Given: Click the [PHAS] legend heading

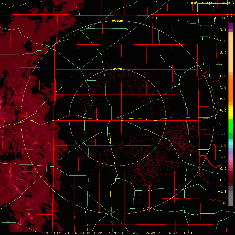Looking at the screenshot, I should (x=221, y=18).
